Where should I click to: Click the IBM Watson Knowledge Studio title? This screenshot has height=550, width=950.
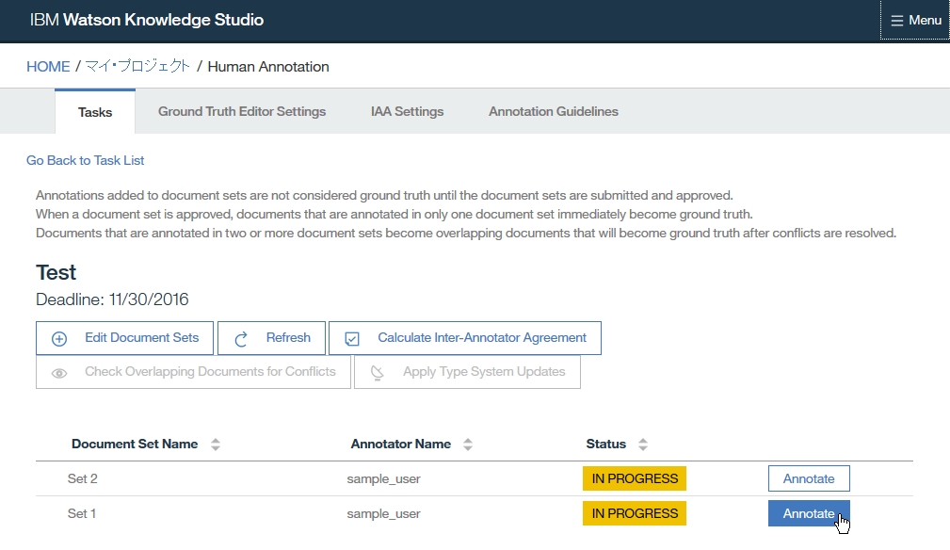147,20
